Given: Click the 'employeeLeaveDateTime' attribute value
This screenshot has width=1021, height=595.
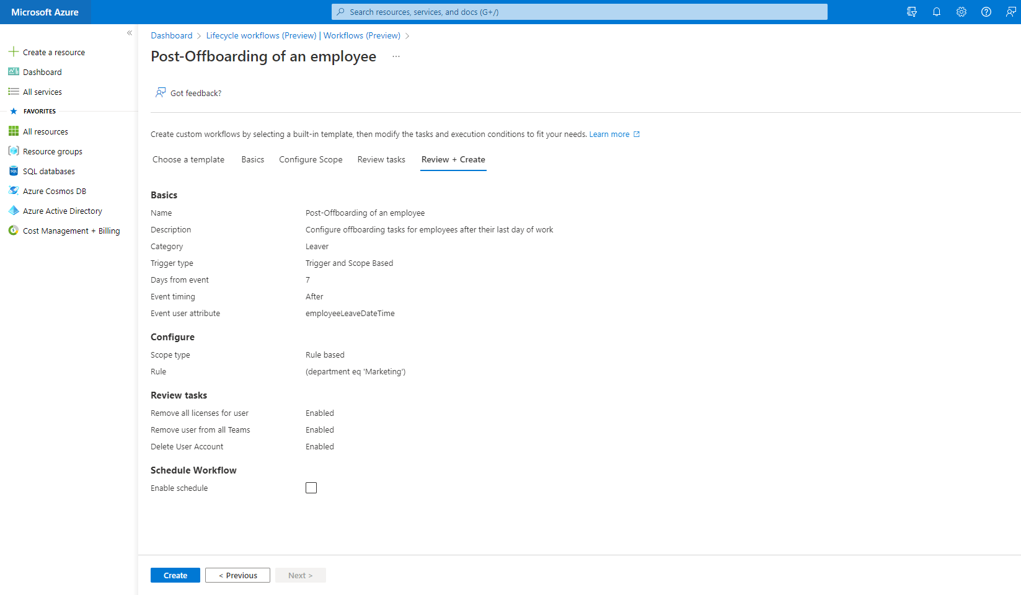Looking at the screenshot, I should click(x=350, y=314).
